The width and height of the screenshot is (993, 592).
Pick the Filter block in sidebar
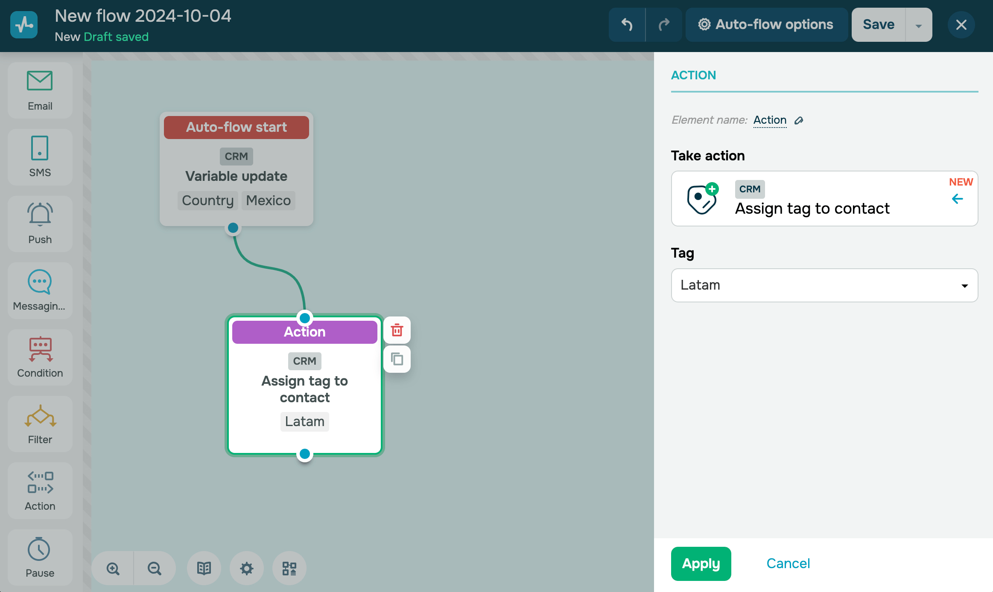[x=40, y=424]
